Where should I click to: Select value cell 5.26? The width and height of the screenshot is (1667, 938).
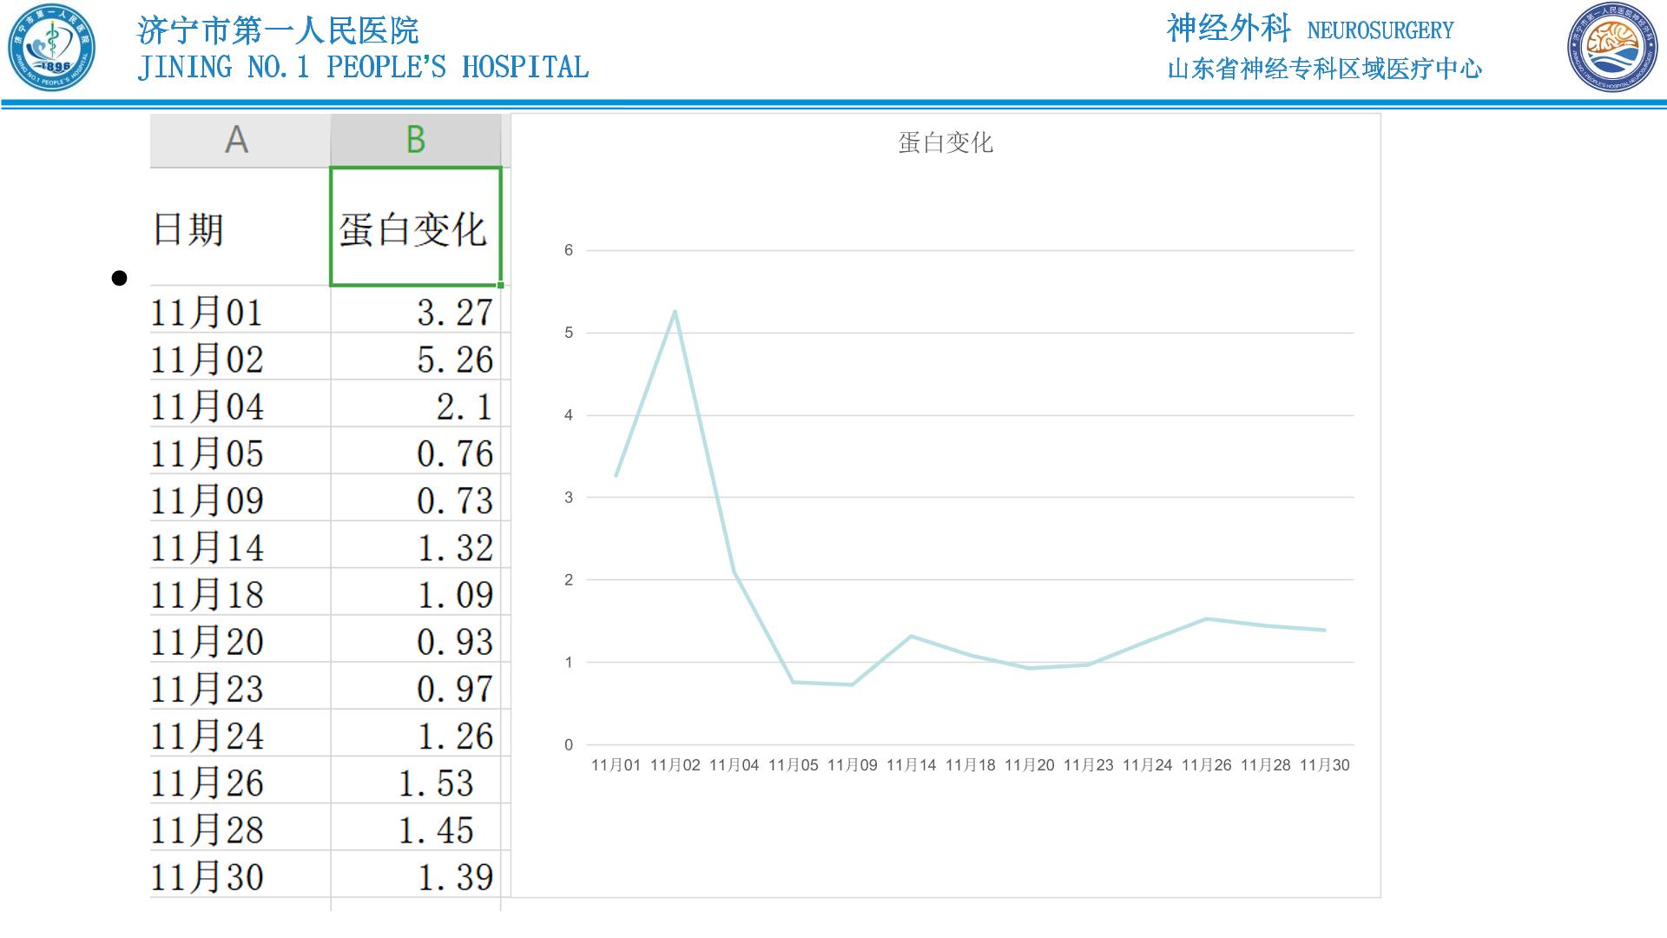click(416, 357)
